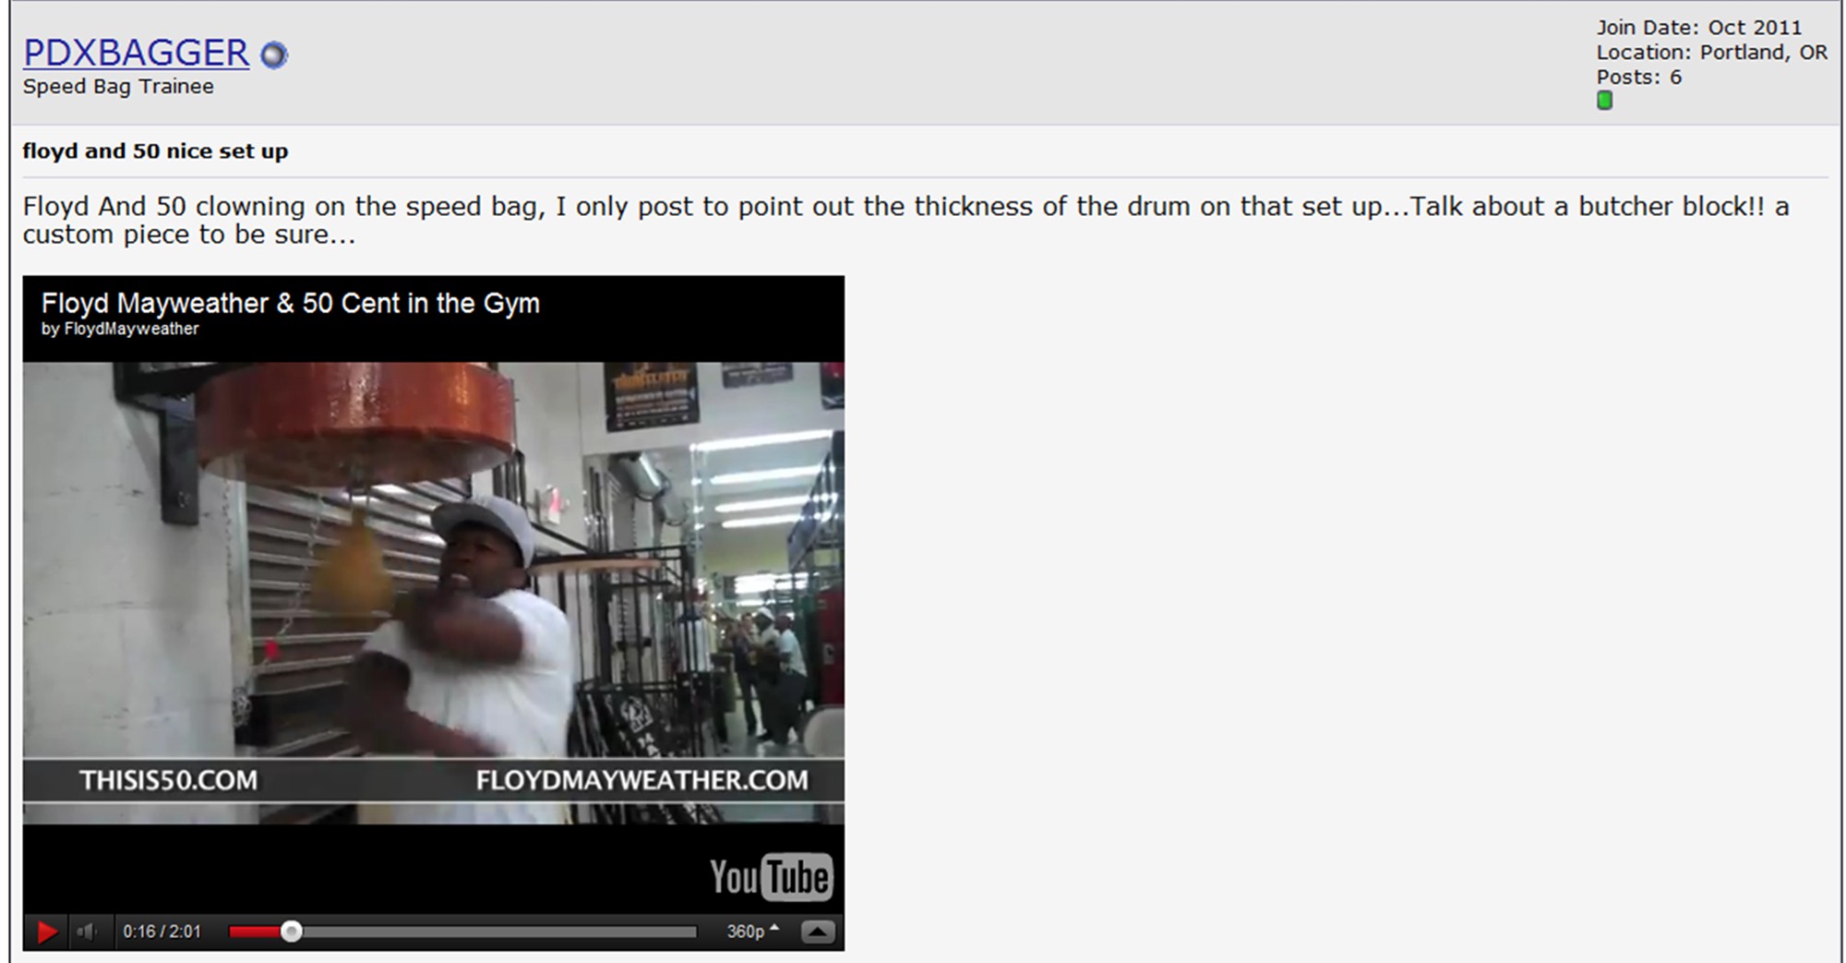Click the THISIS50.COM banner text
Image resolution: width=1846 pixels, height=963 pixels.
168,780
